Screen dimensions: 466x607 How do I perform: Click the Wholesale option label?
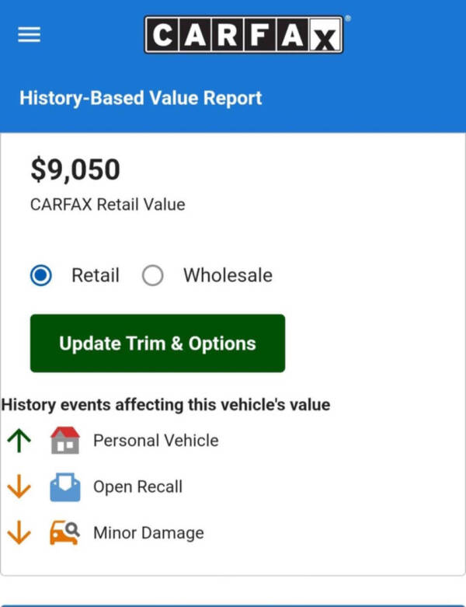pos(228,275)
